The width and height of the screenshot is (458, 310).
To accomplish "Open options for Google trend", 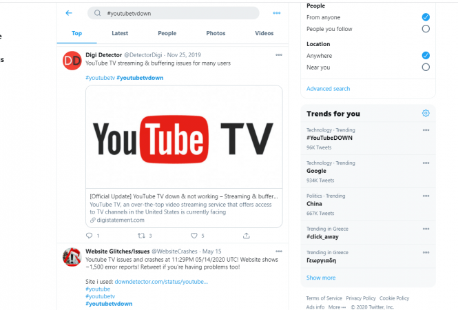I will 426,163.
